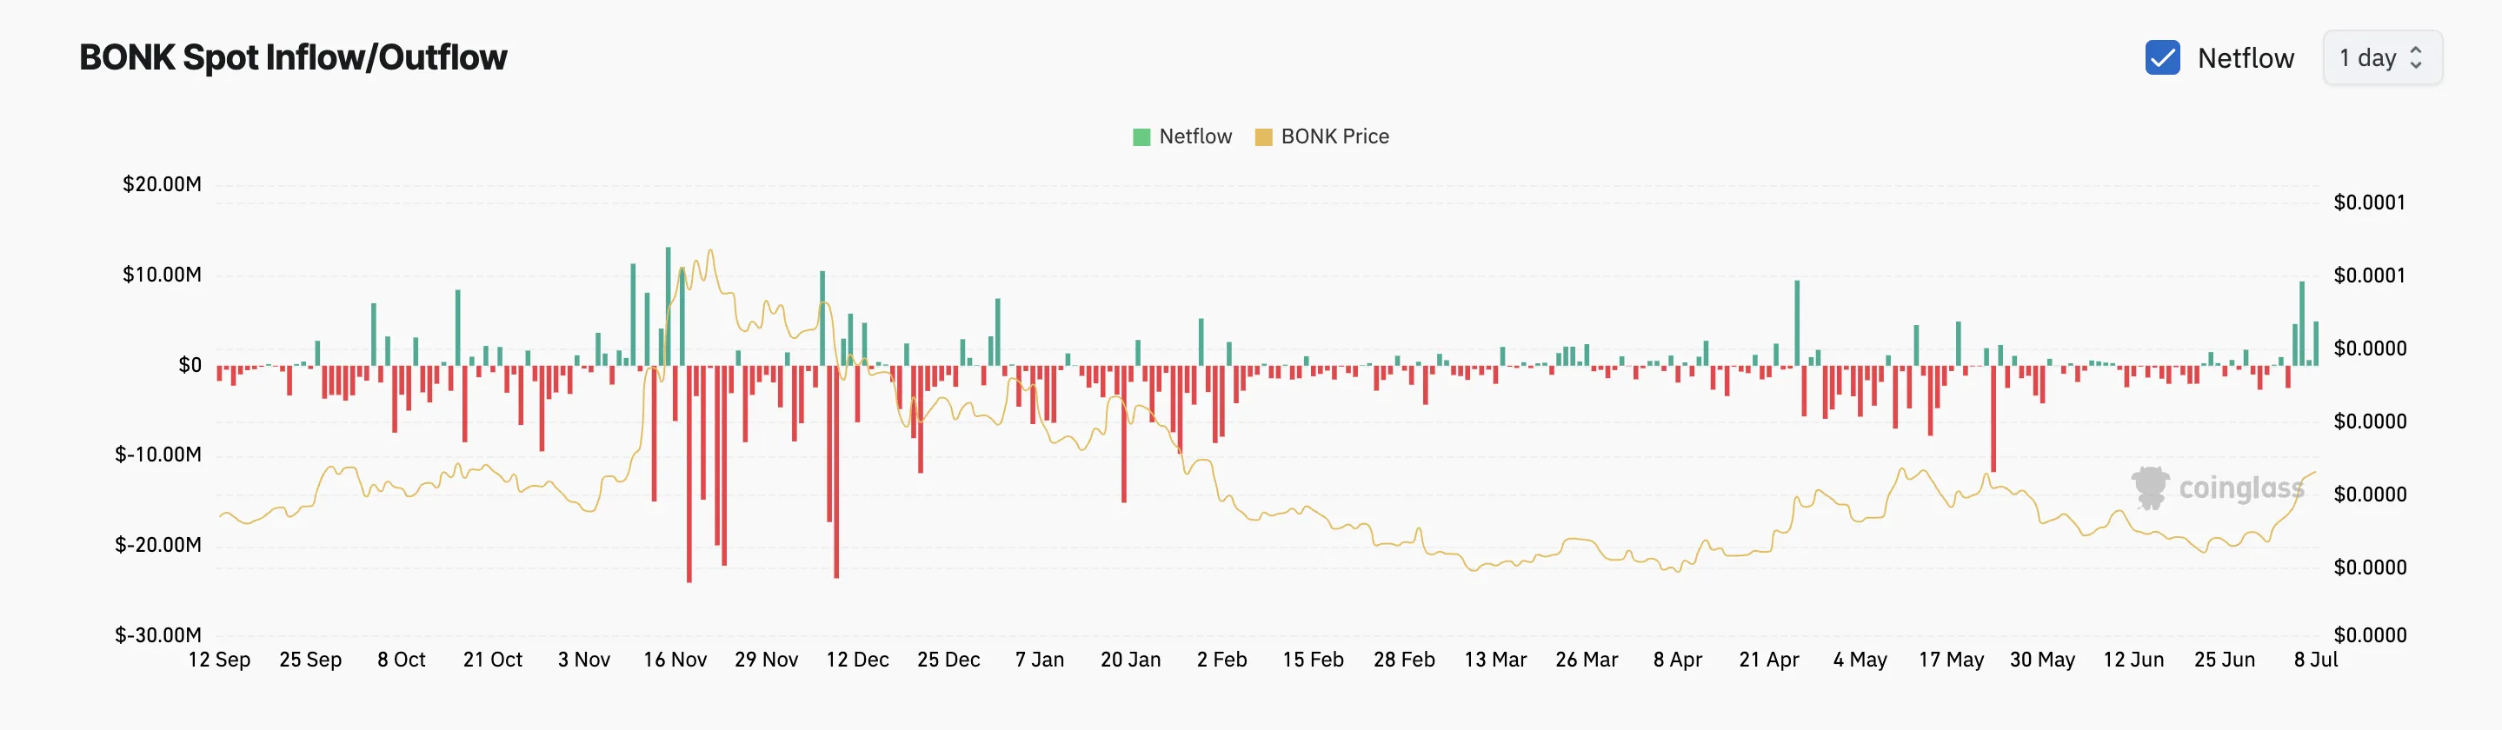Click the 8 Jul date label

click(2315, 660)
